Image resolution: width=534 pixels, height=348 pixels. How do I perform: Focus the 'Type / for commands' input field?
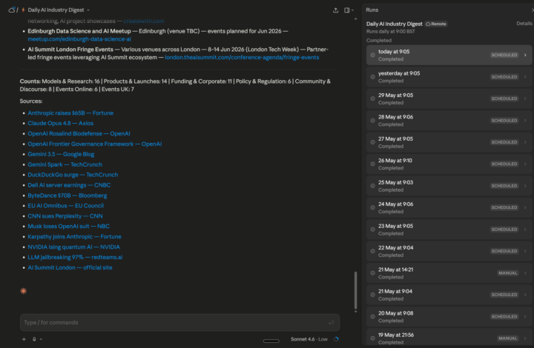[179, 323]
